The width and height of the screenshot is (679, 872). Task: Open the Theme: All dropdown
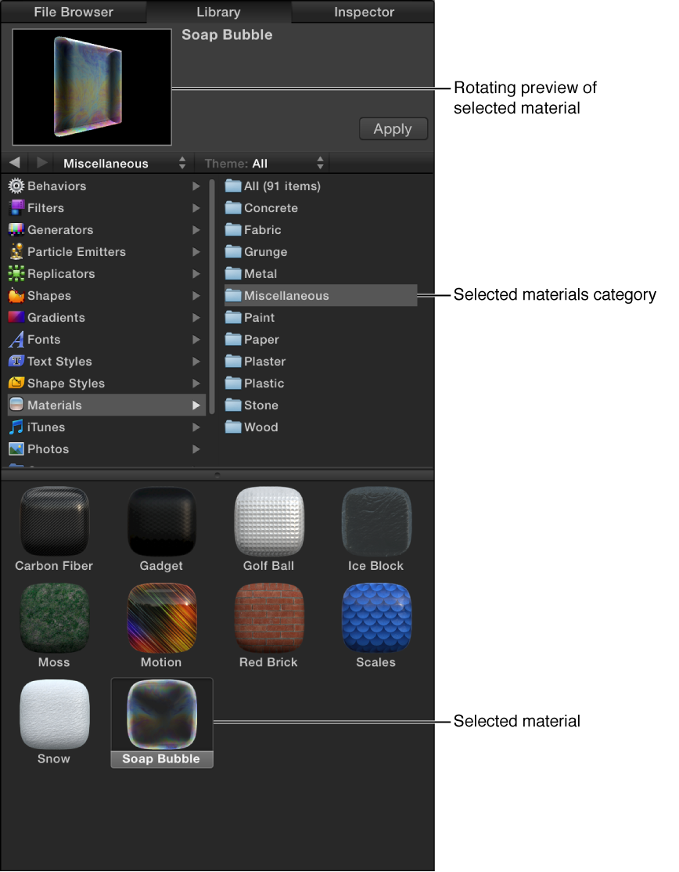pos(263,163)
